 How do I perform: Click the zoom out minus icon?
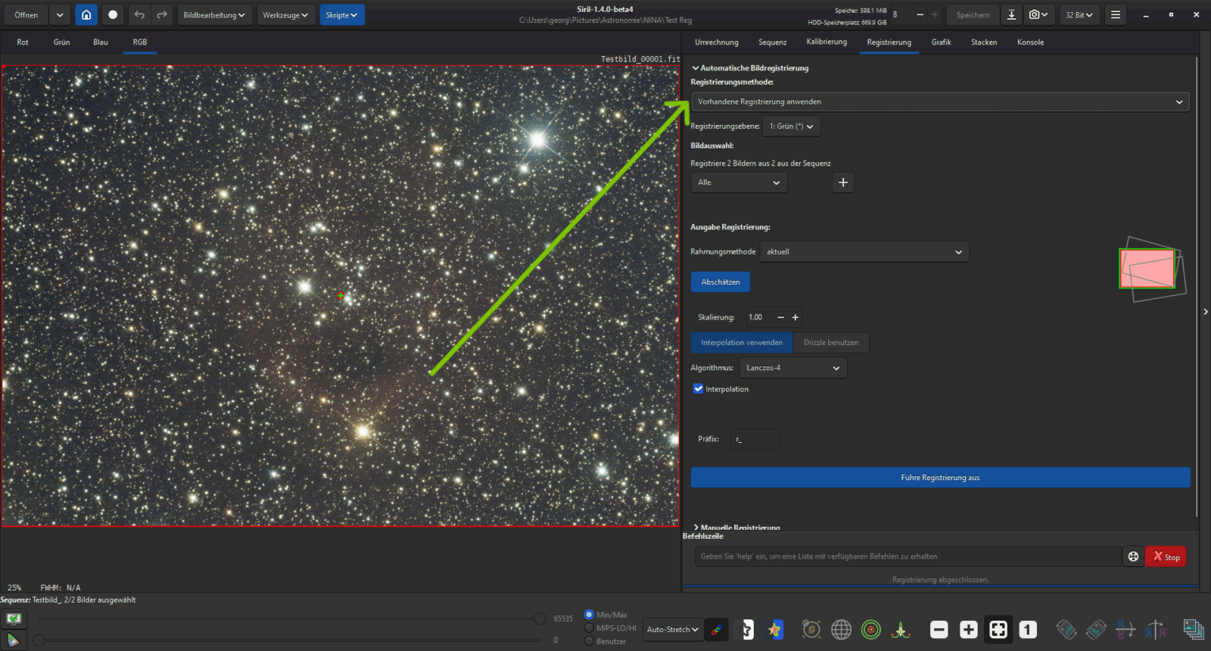click(x=939, y=629)
